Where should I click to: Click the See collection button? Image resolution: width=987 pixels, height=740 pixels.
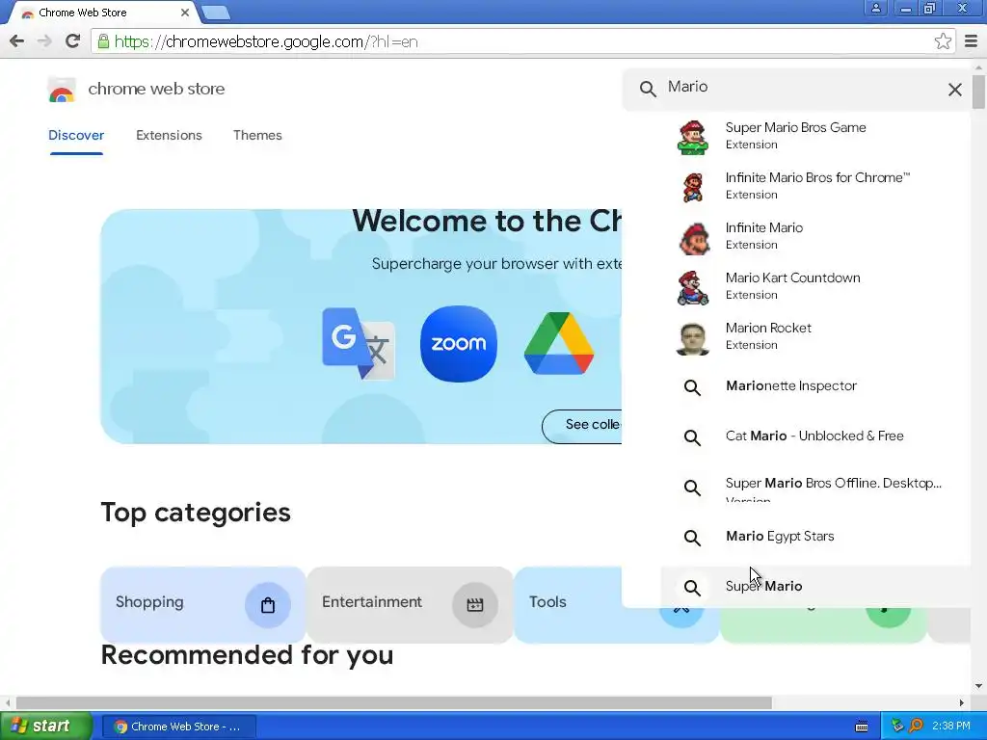(x=582, y=426)
